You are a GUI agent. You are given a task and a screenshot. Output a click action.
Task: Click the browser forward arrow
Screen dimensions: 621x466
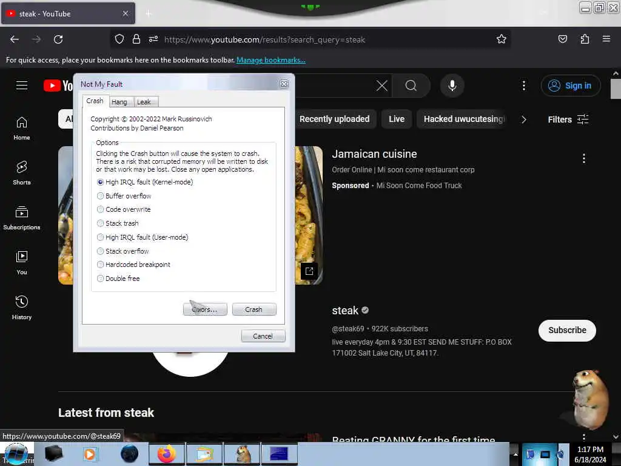pyautogui.click(x=36, y=39)
